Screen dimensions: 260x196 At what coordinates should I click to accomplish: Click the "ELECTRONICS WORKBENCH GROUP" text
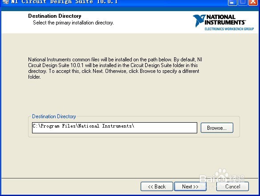tap(229, 29)
